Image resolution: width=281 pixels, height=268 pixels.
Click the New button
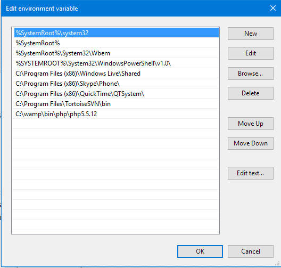pyautogui.click(x=250, y=34)
